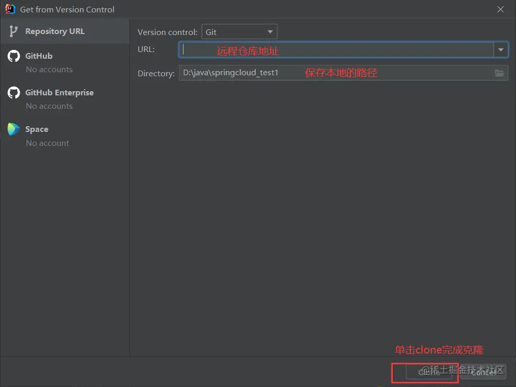Click the IntelliJ IDEA title bar icon
This screenshot has height=387, width=516.
point(10,9)
